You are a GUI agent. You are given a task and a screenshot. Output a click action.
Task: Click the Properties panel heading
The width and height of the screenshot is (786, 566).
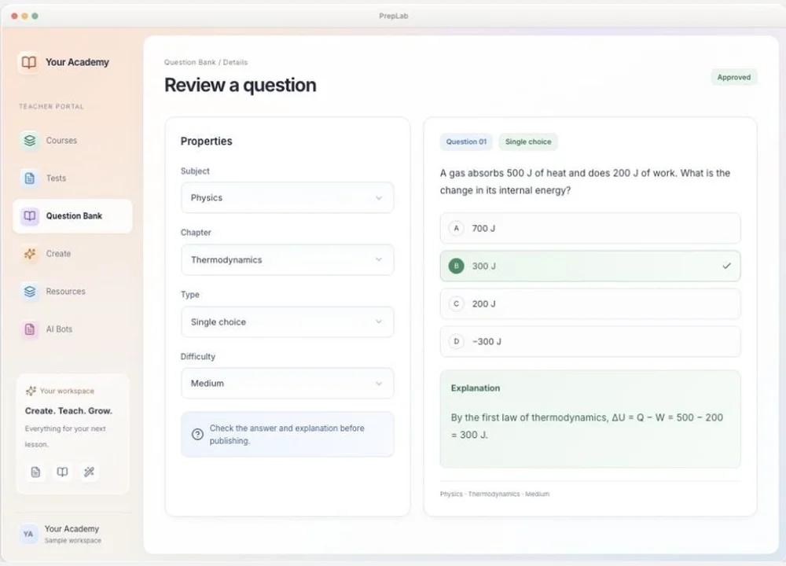pyautogui.click(x=207, y=141)
